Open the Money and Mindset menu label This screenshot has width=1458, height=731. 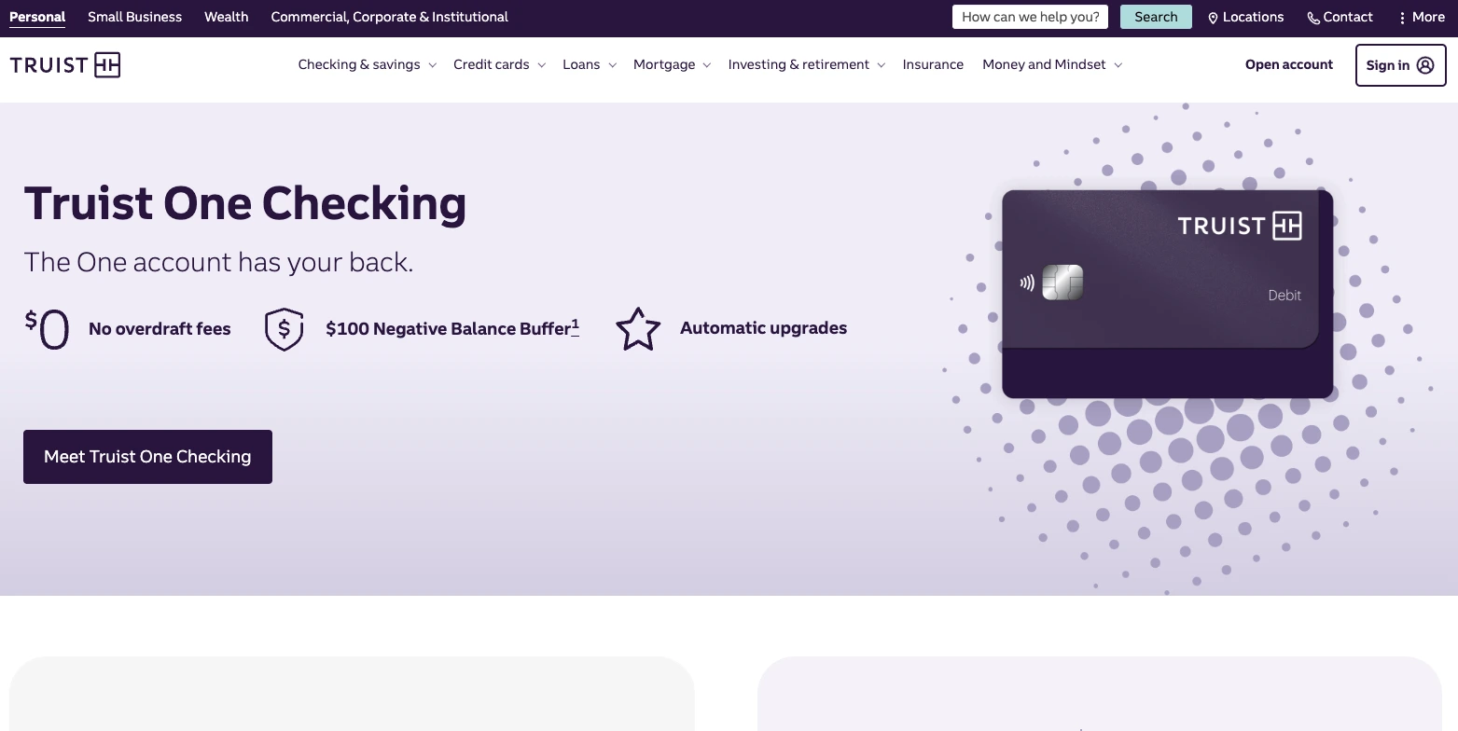[1044, 64]
